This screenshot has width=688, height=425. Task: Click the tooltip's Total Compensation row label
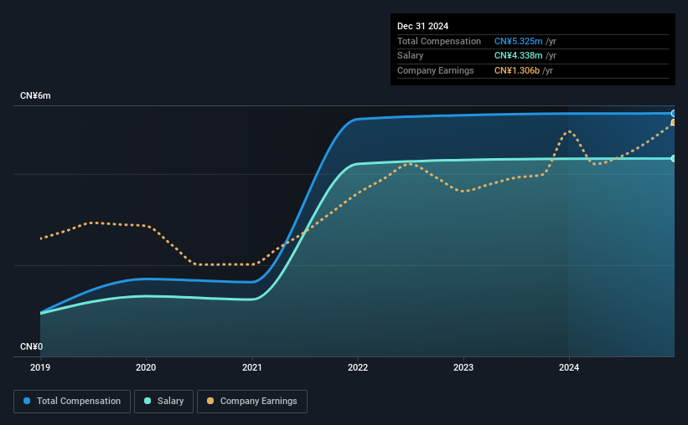tap(439, 41)
